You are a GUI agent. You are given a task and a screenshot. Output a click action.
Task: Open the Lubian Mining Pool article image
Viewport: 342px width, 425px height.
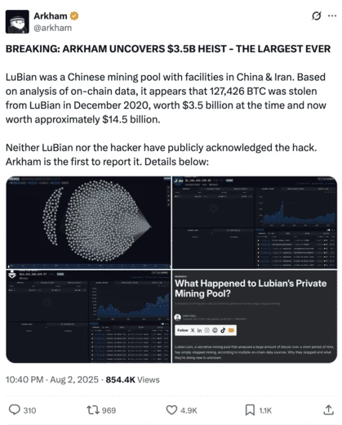click(x=255, y=316)
